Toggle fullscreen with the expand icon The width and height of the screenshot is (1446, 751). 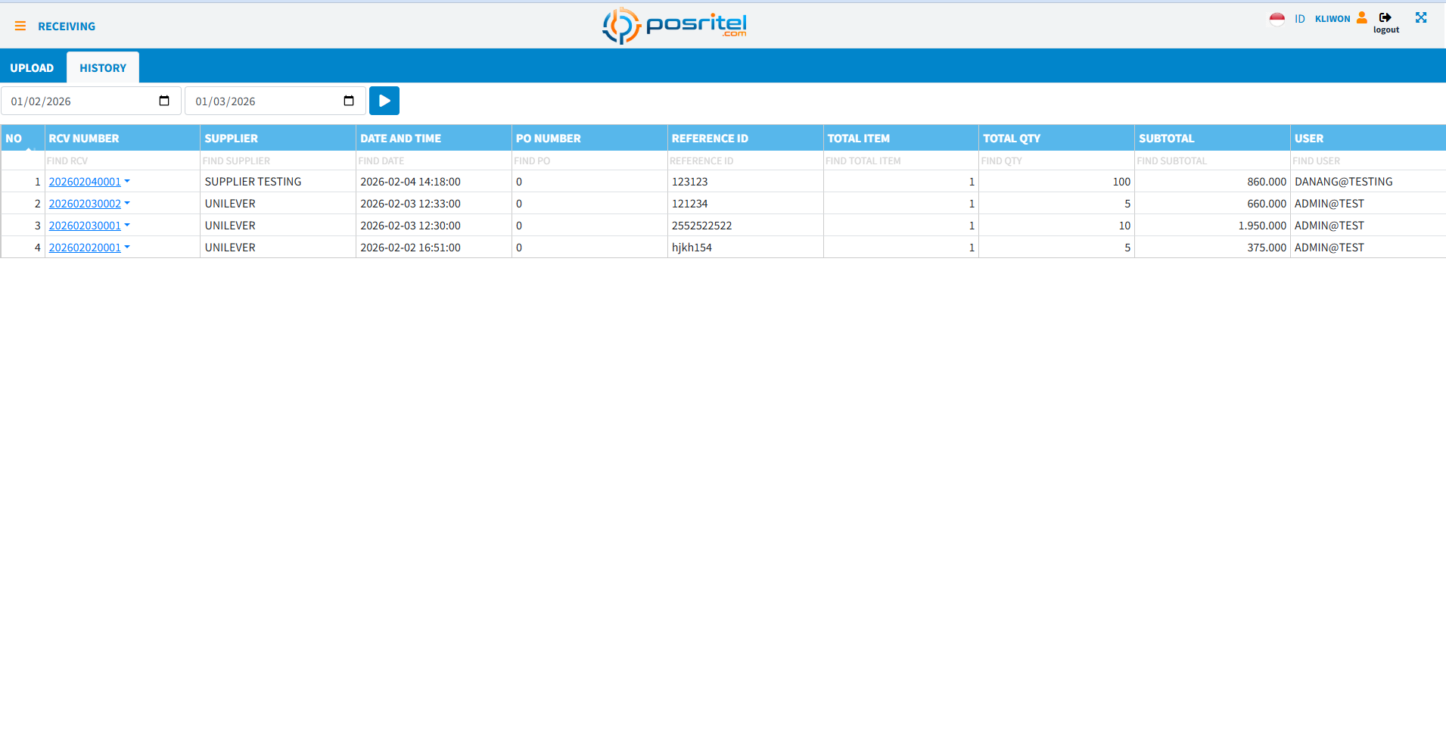(x=1421, y=17)
